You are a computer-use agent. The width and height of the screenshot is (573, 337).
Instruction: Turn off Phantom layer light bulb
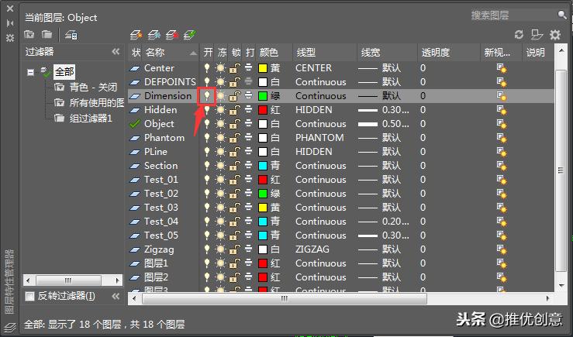pos(207,138)
